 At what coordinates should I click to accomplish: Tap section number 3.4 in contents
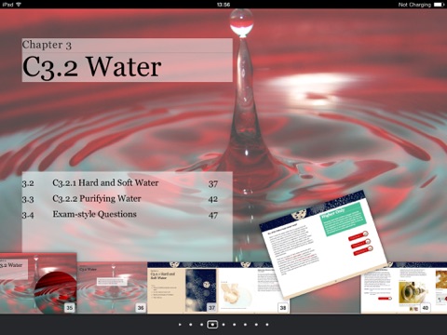(x=28, y=215)
